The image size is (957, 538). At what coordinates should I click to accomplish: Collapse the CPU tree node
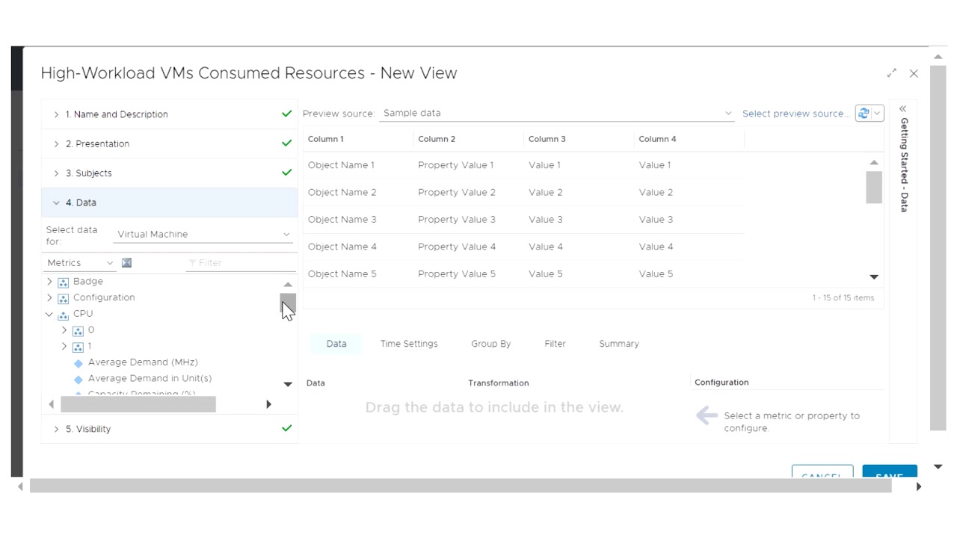pos(49,314)
